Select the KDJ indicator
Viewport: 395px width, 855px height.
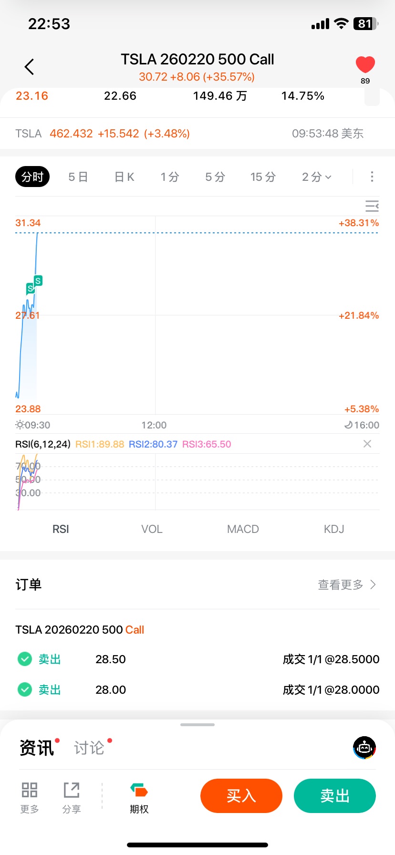coord(334,529)
